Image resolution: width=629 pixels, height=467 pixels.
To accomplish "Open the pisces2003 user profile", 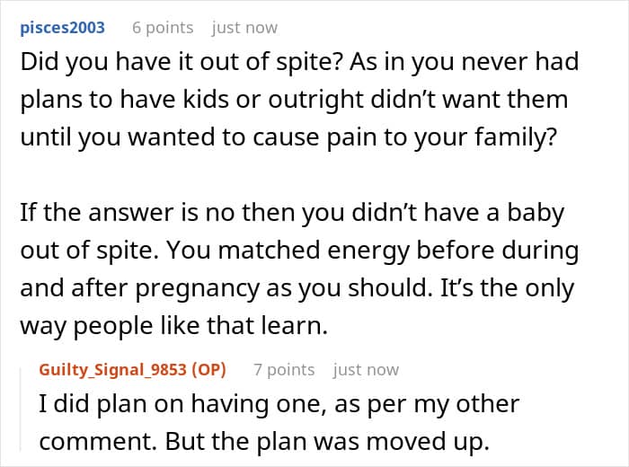I will tap(60, 27).
